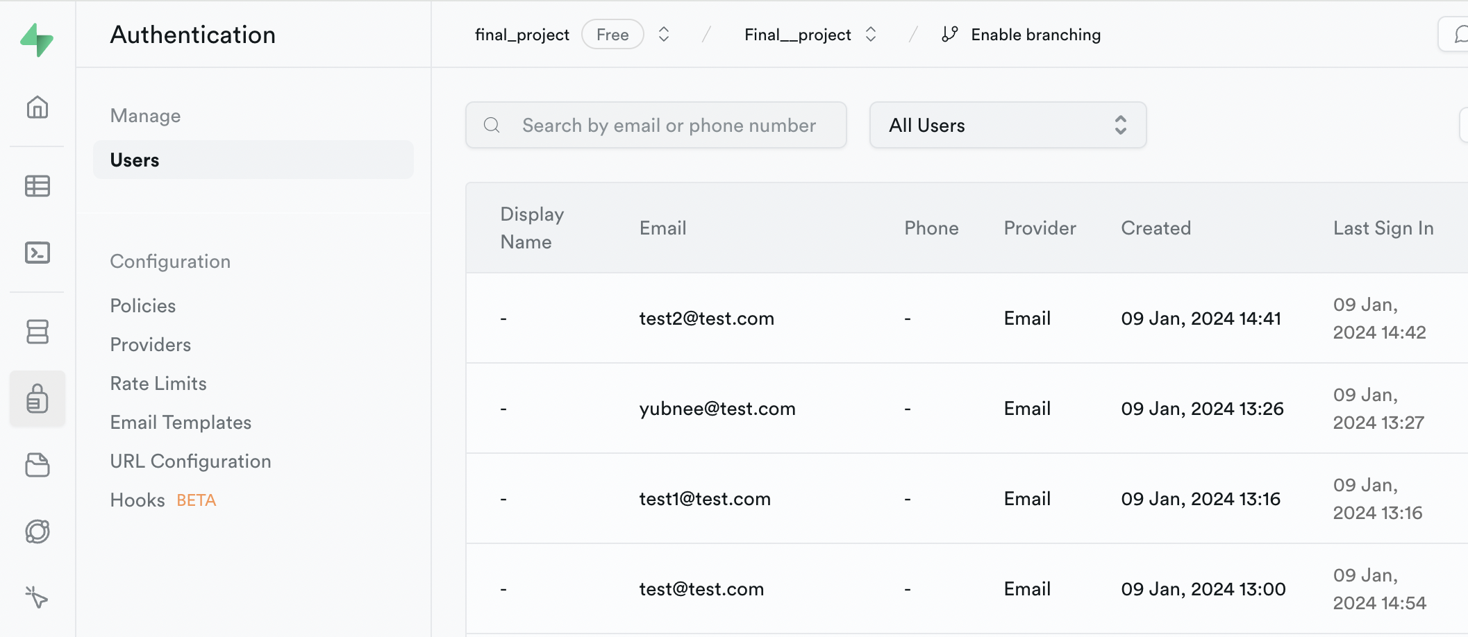Open the Storage icon in sidebar

click(37, 465)
